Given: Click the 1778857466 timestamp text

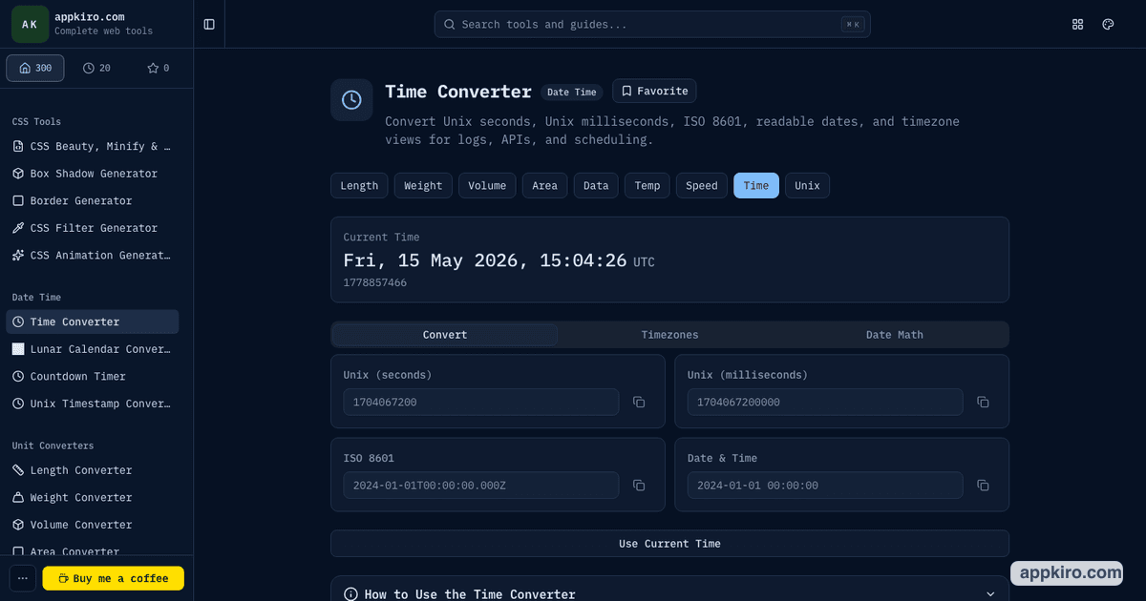Looking at the screenshot, I should point(375,283).
